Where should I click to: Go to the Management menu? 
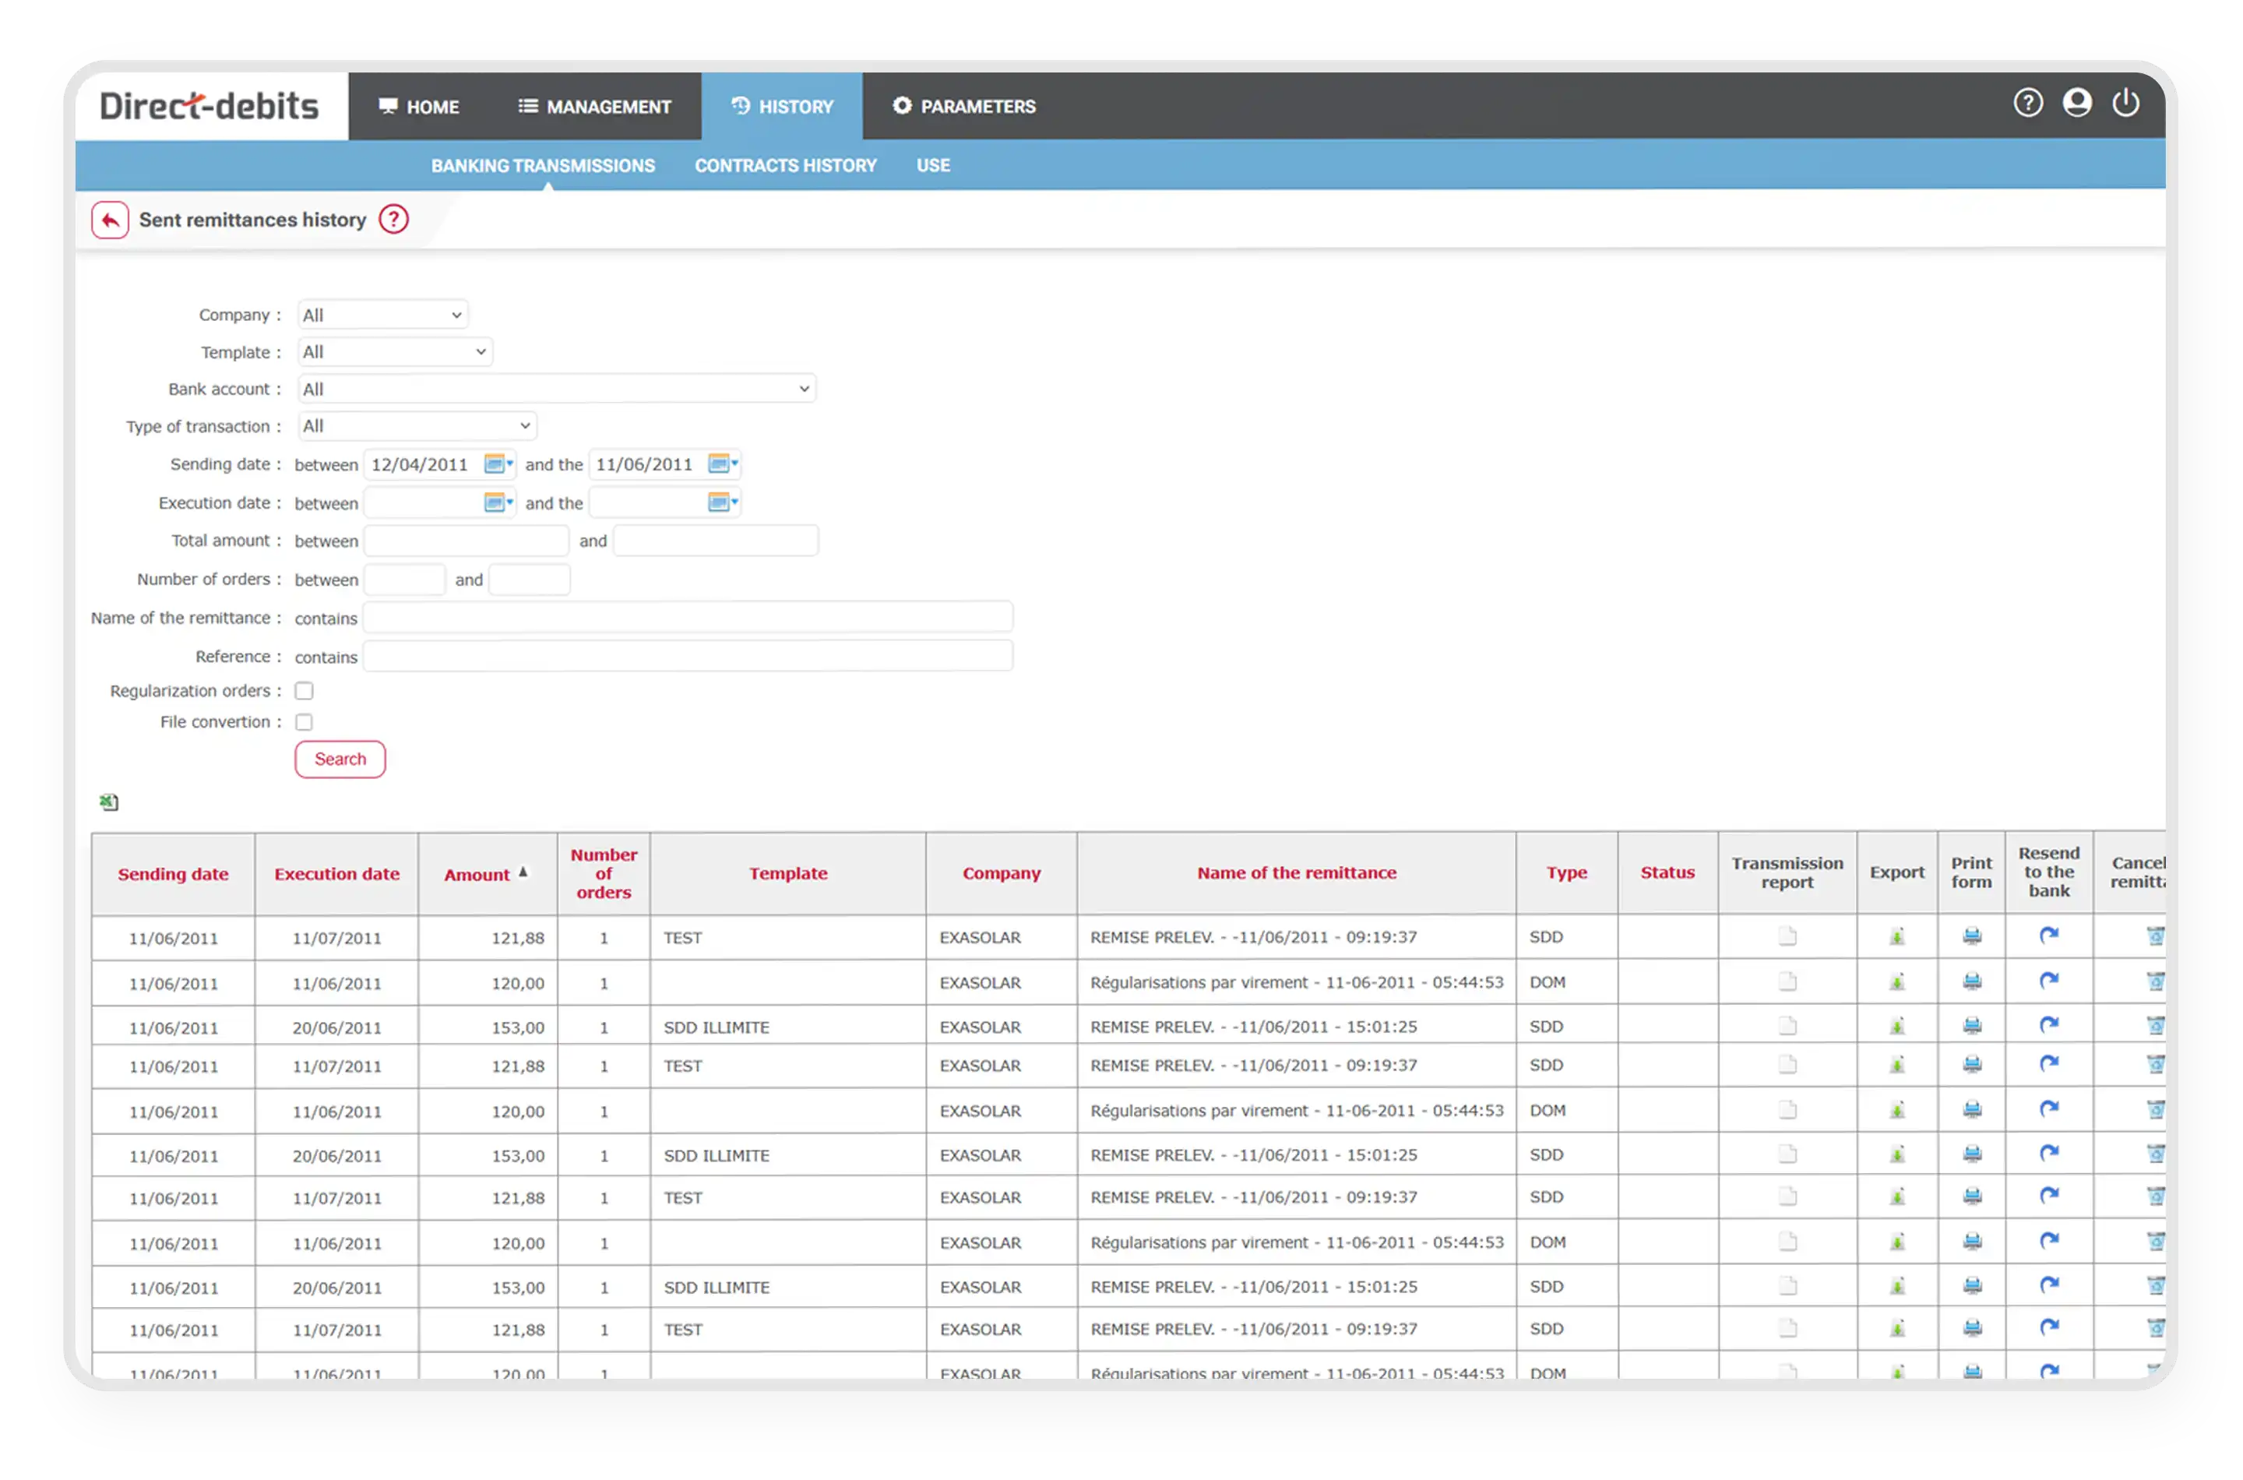(594, 107)
